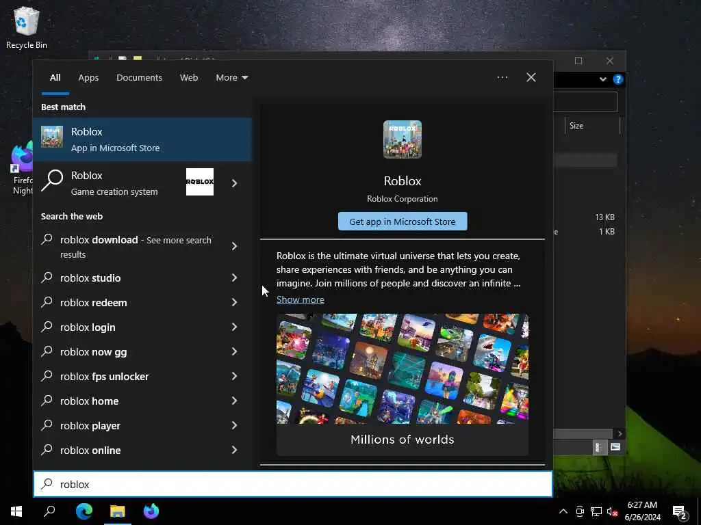Open File Explorer window help icon
The height and width of the screenshot is (525, 701).
click(618, 79)
